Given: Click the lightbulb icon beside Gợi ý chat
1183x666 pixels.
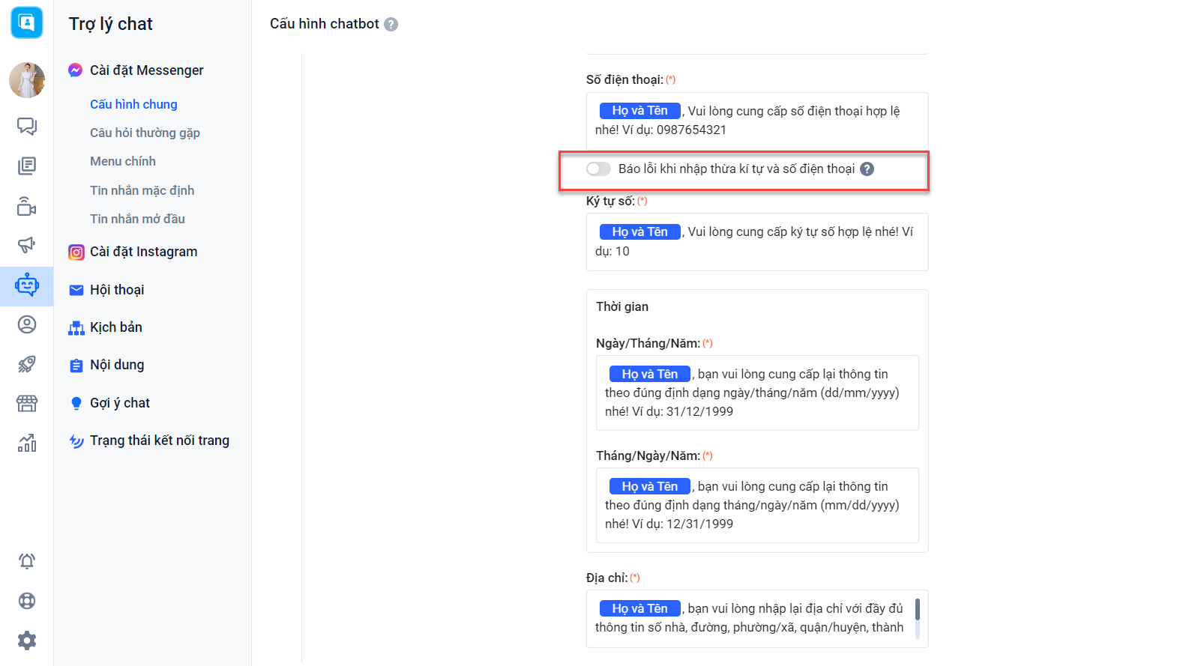Looking at the screenshot, I should pyautogui.click(x=76, y=403).
